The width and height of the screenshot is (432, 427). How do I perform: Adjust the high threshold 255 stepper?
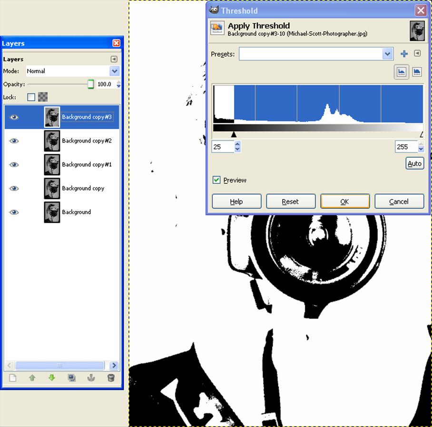pos(421,147)
